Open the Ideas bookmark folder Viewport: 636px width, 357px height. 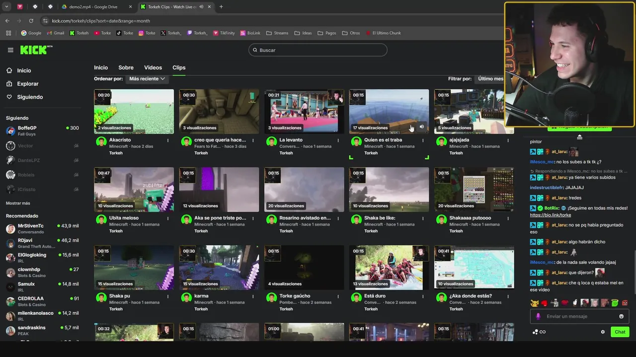[303, 33]
